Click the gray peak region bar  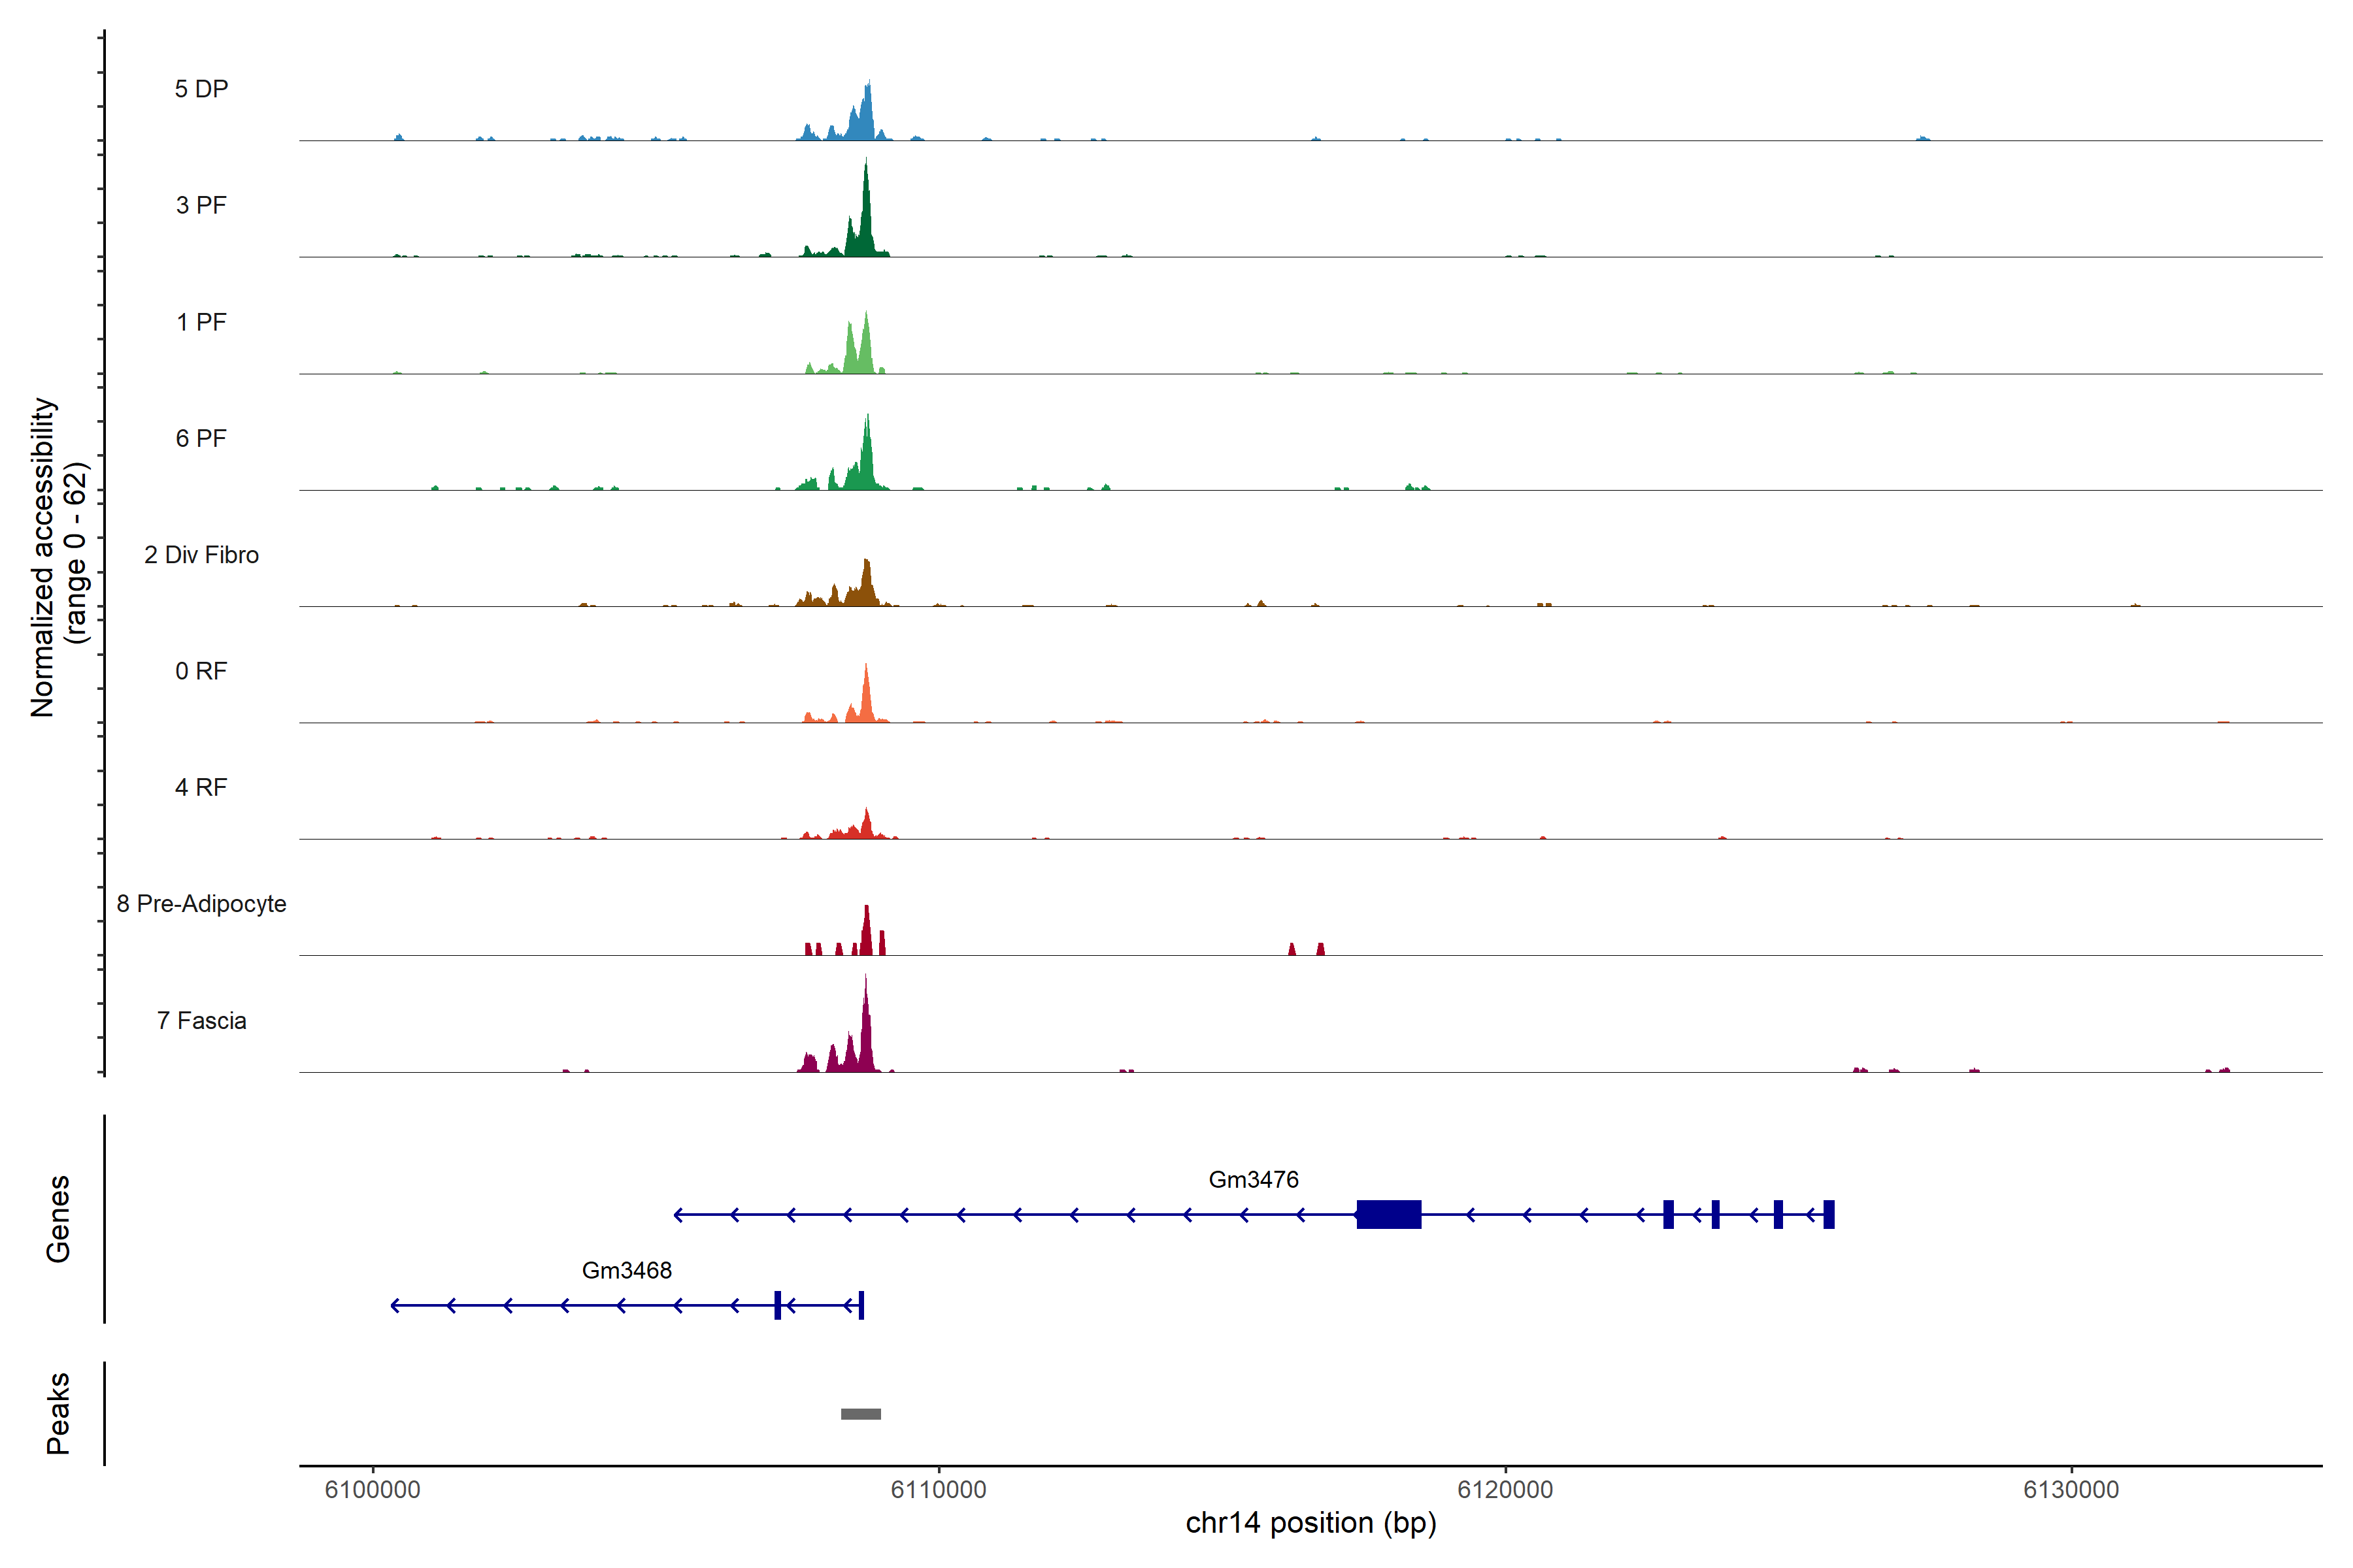point(860,1414)
